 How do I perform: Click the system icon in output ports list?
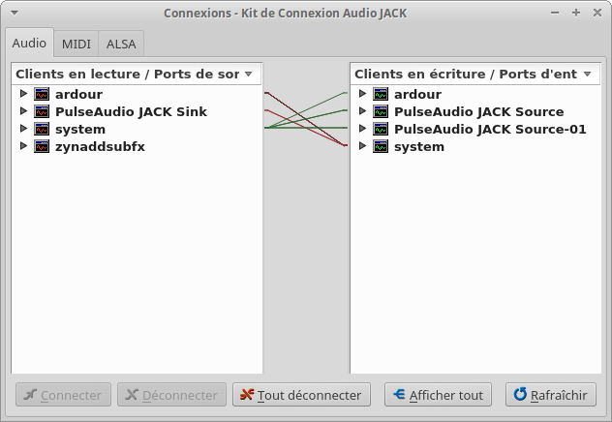42,129
